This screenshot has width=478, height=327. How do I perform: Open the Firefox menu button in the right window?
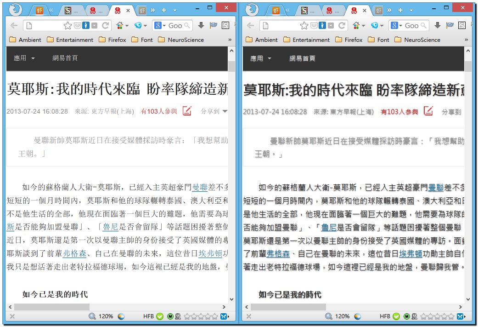[252, 10]
